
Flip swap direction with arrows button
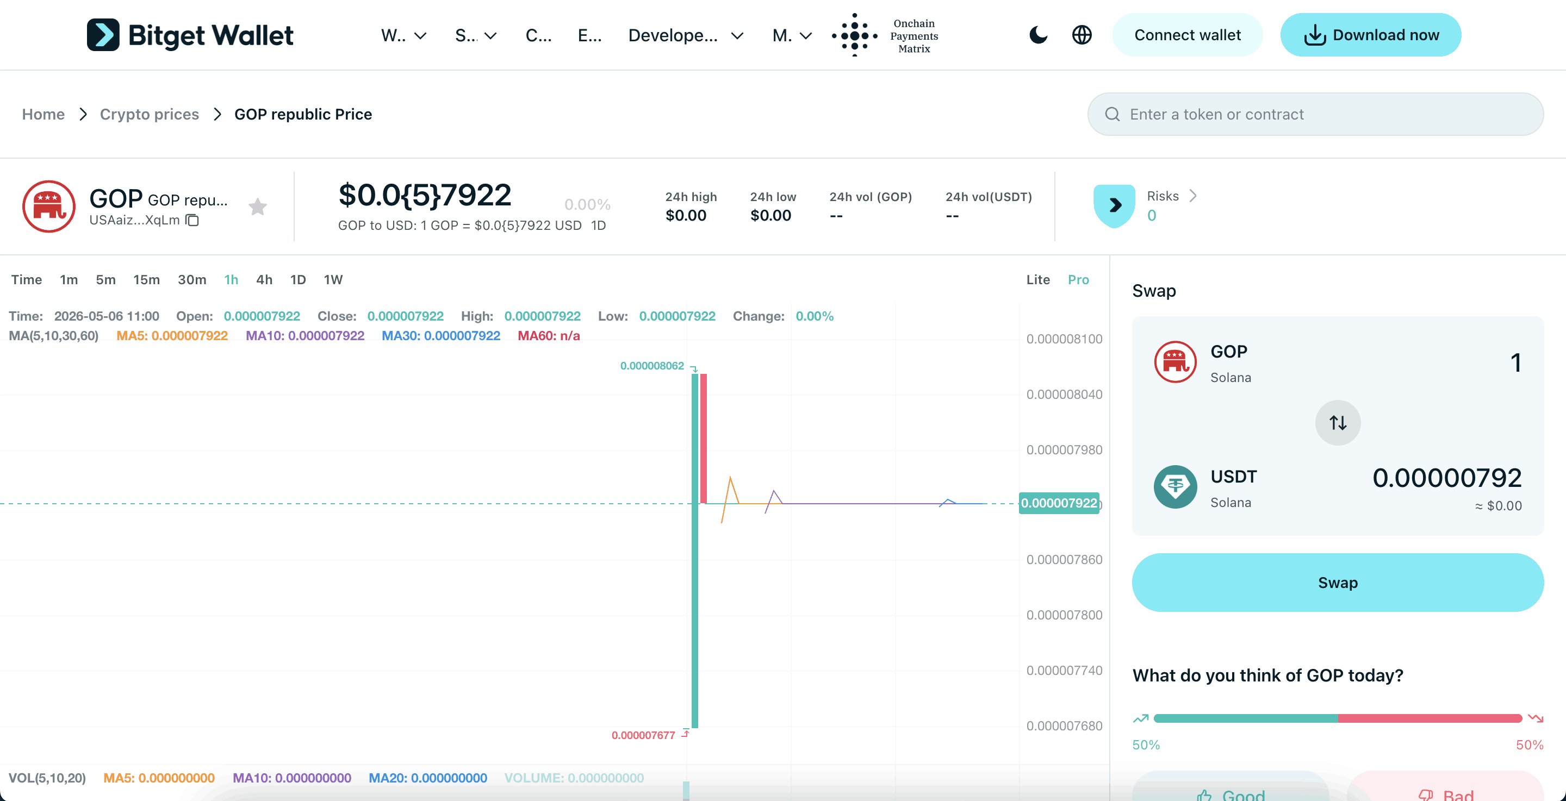tap(1338, 422)
